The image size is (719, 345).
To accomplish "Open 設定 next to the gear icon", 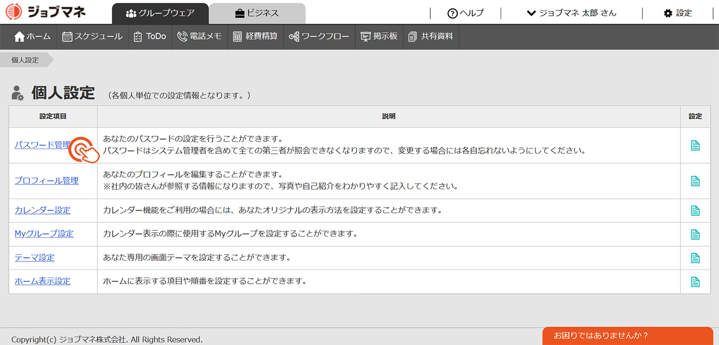I will pyautogui.click(x=678, y=13).
